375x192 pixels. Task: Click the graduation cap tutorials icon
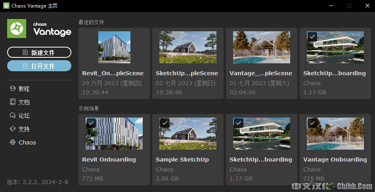(x=13, y=89)
